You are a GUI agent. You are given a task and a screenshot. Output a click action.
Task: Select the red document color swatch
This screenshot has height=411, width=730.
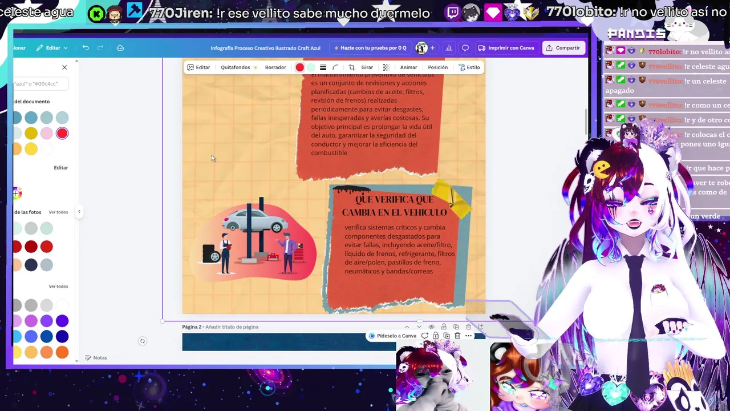pyautogui.click(x=62, y=134)
